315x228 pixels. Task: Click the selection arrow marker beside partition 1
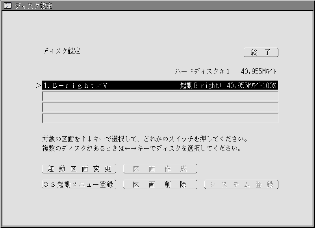click(37, 85)
